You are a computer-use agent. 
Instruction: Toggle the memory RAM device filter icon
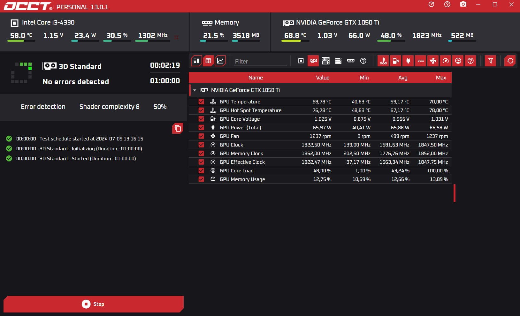coord(351,61)
